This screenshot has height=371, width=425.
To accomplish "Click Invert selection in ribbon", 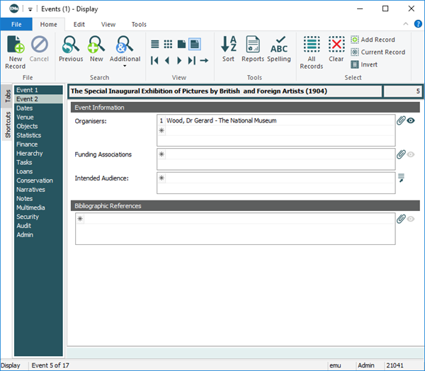I will [x=364, y=64].
